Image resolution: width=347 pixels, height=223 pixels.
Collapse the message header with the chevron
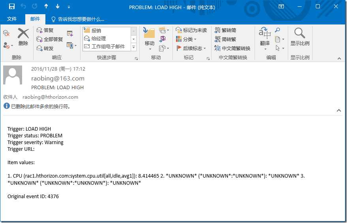tap(339, 110)
